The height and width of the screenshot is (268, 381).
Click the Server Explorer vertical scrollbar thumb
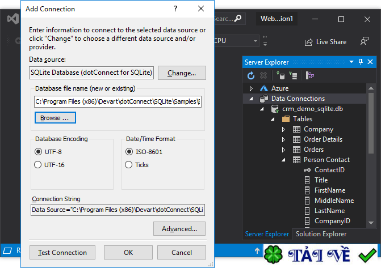click(371, 123)
